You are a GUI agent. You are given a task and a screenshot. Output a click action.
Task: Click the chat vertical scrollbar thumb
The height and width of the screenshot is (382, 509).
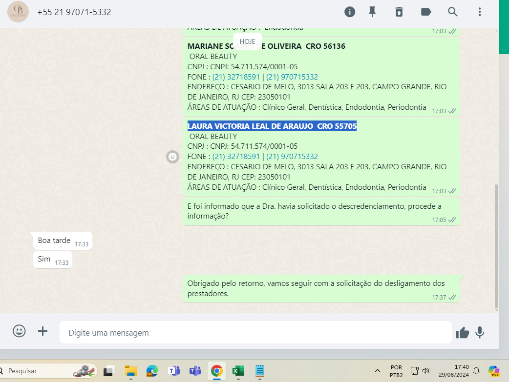[x=496, y=246]
